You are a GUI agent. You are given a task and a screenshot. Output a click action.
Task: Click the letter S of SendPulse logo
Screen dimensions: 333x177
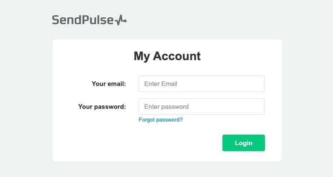(x=56, y=20)
